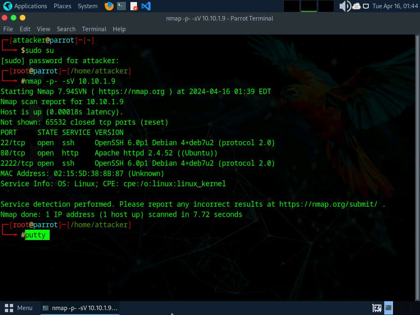Open the Terminal menu in the terminal window
This screenshot has width=420, height=315.
point(94,29)
